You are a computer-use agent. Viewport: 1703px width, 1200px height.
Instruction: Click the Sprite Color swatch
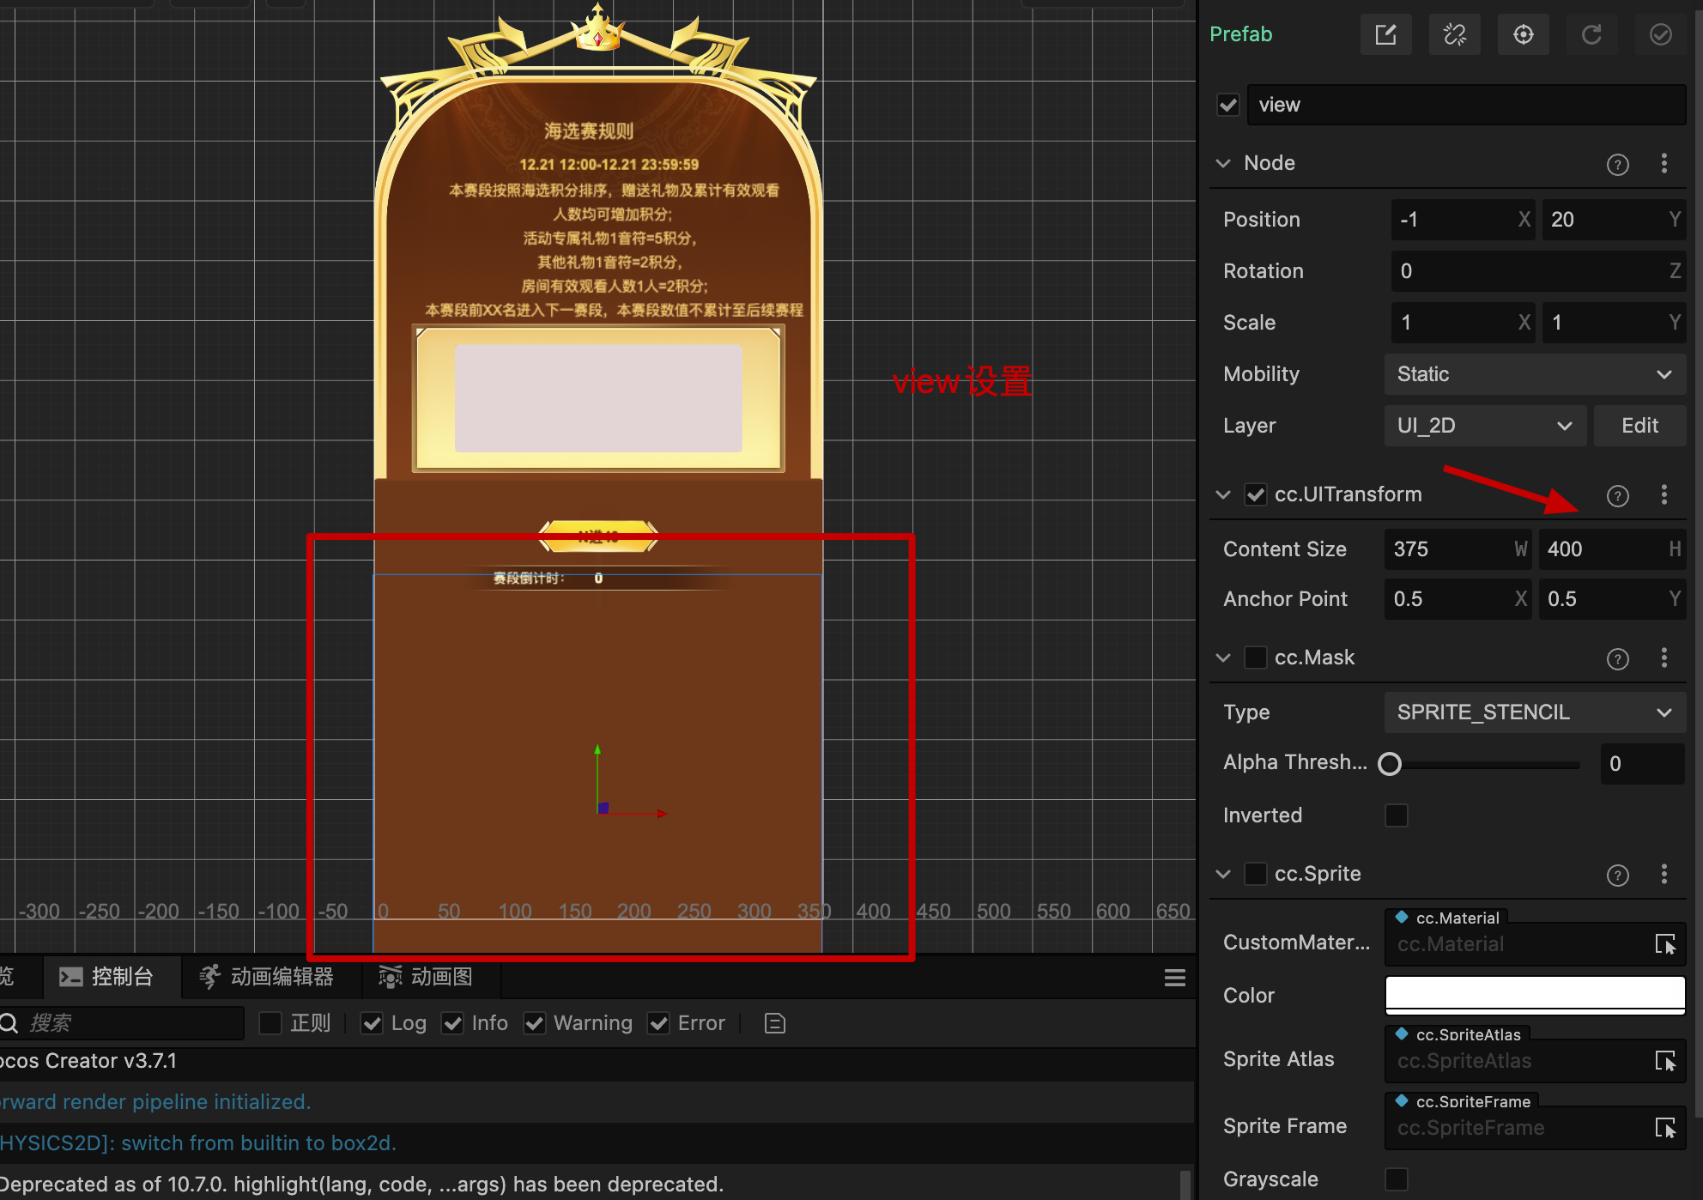[1535, 996]
